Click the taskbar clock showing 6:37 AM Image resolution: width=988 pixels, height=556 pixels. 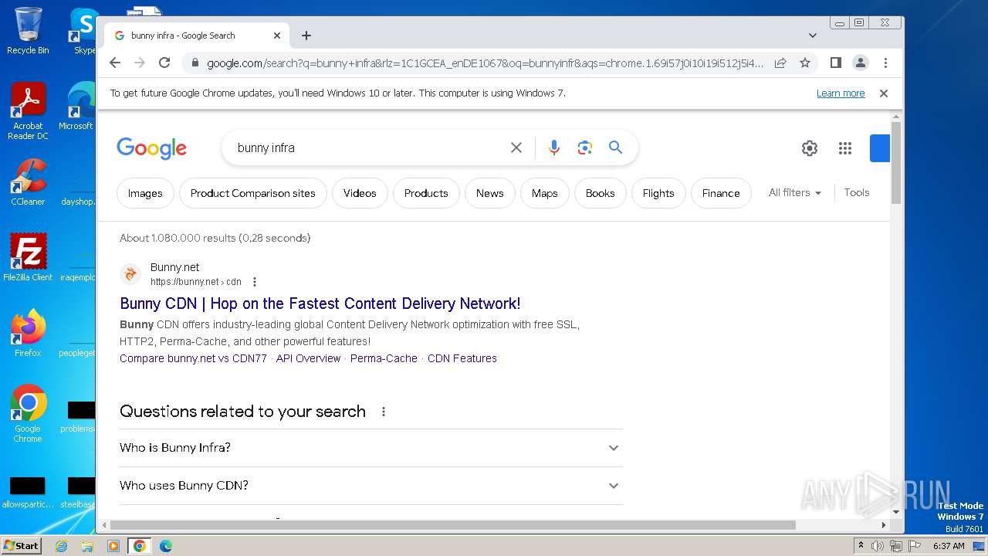coord(949,546)
